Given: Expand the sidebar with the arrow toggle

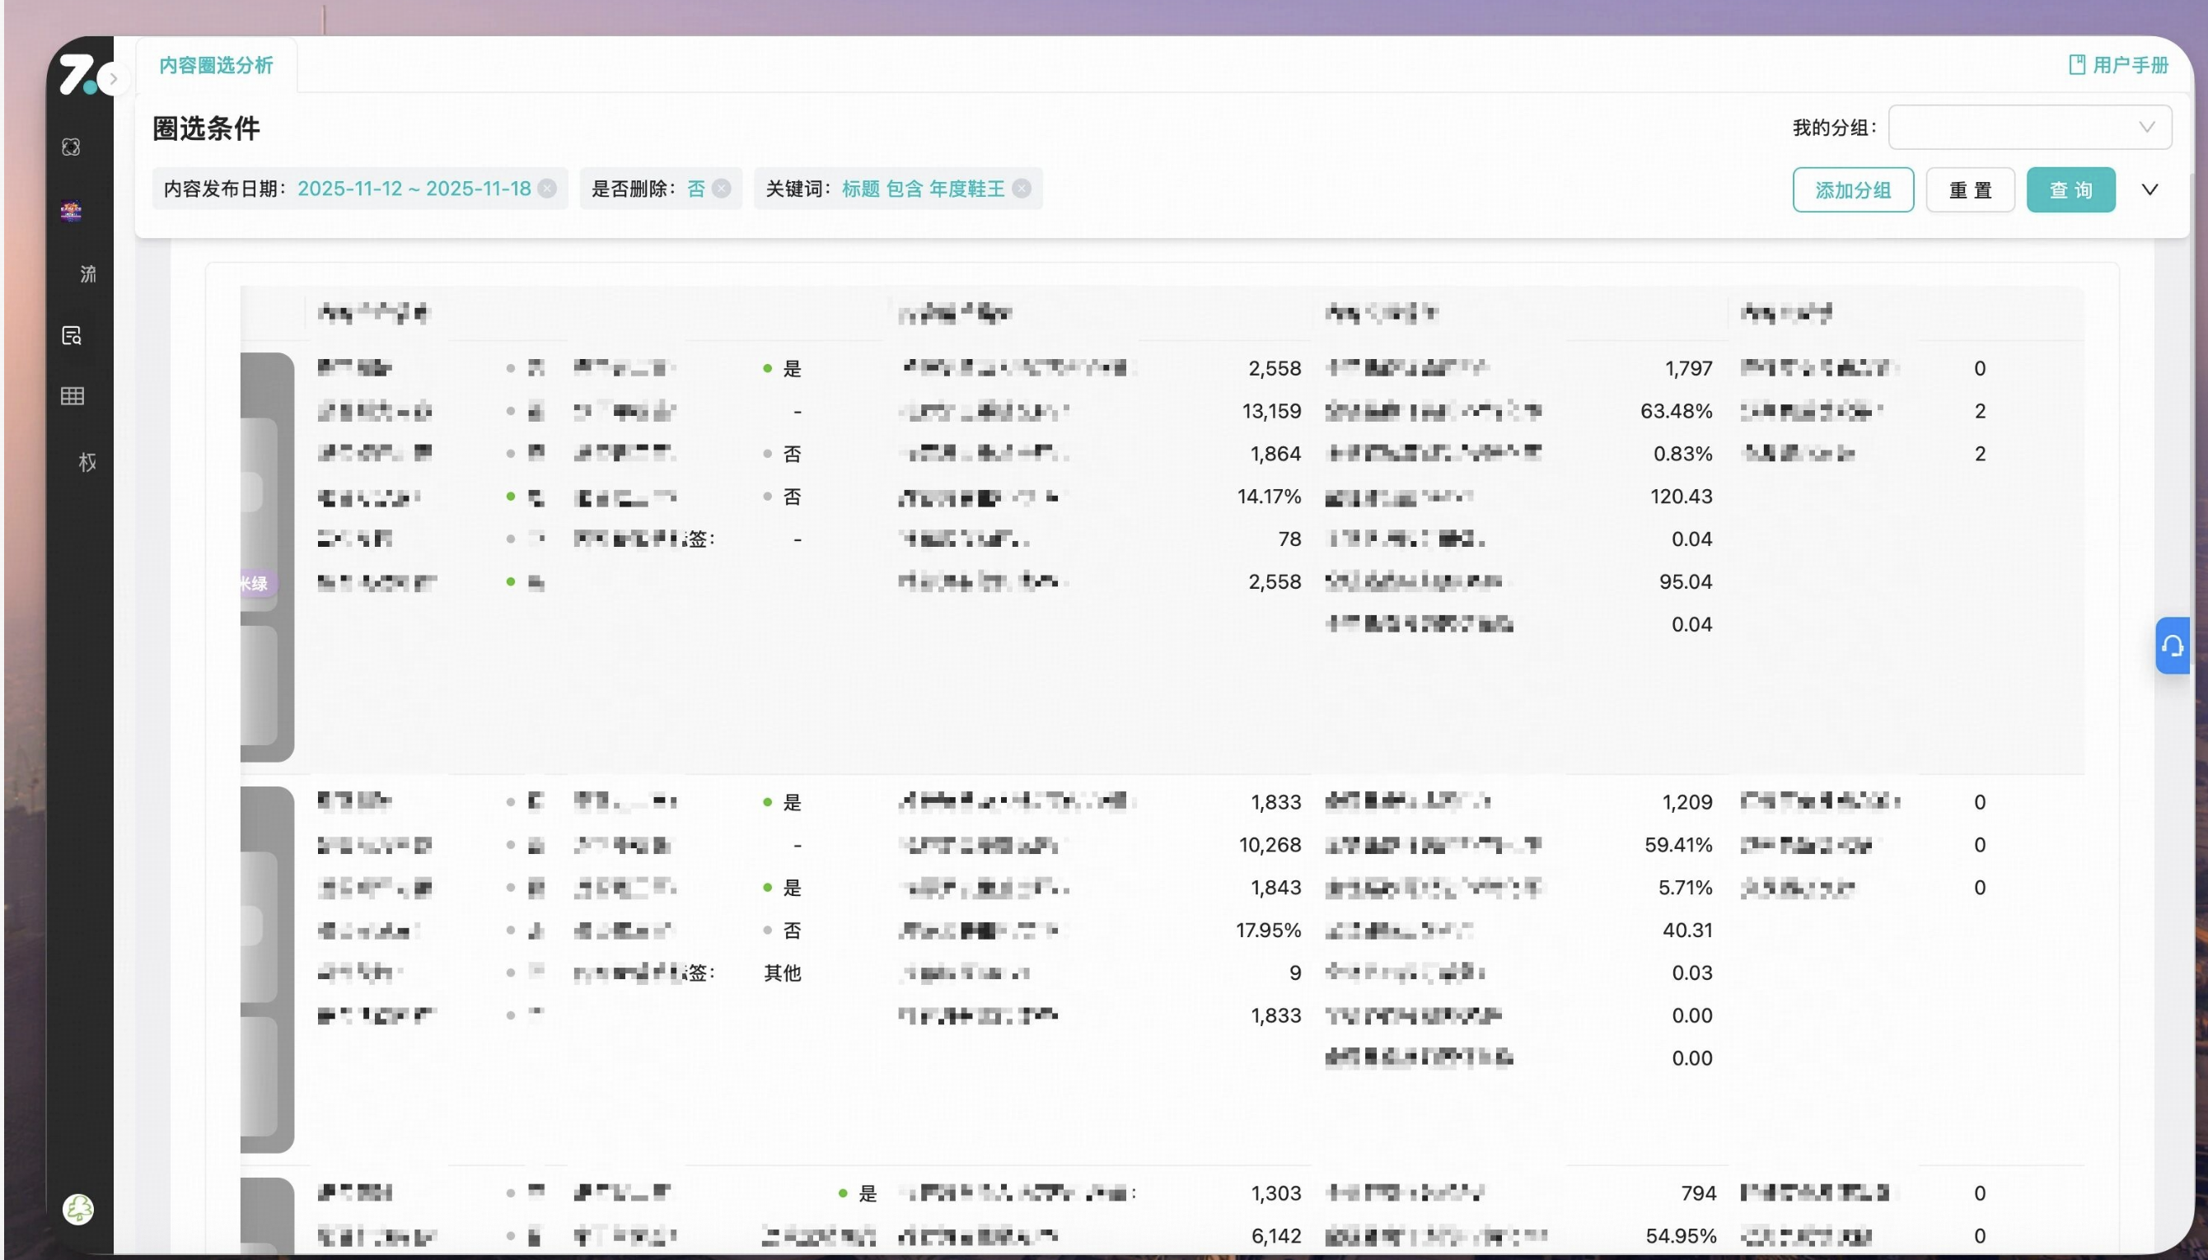Looking at the screenshot, I should tap(114, 79).
